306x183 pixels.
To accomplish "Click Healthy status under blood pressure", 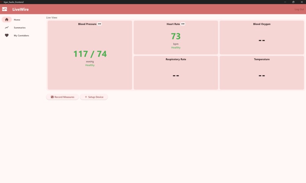I will pos(90,65).
